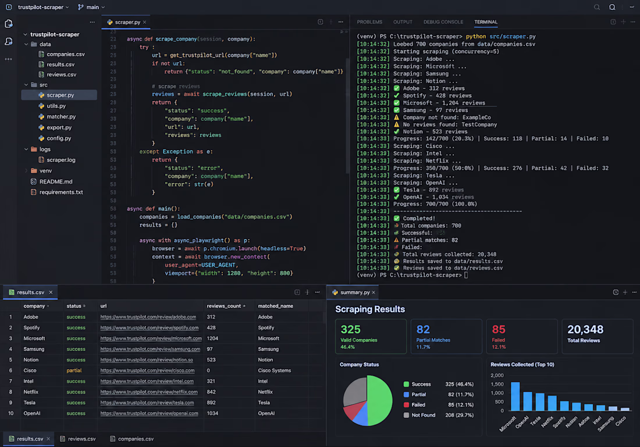Open more options for the scraper.py editor
Viewport: 640px width, 447px height.
point(341,22)
